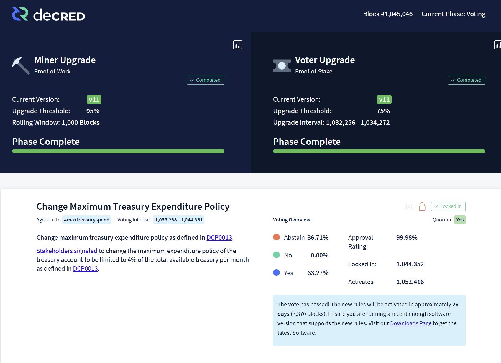
Task: Click the Decred logo in header
Action: (x=49, y=14)
